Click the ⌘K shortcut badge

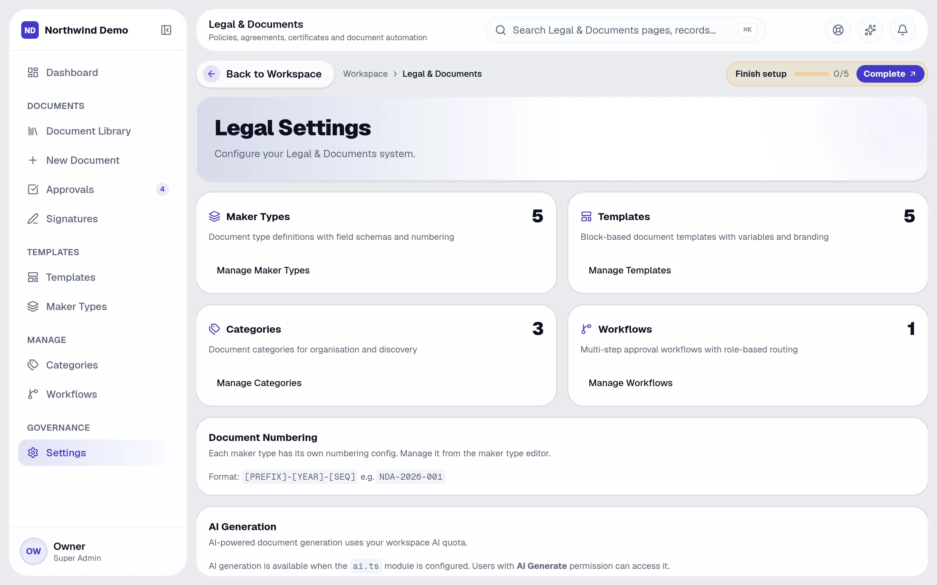pyautogui.click(x=747, y=30)
